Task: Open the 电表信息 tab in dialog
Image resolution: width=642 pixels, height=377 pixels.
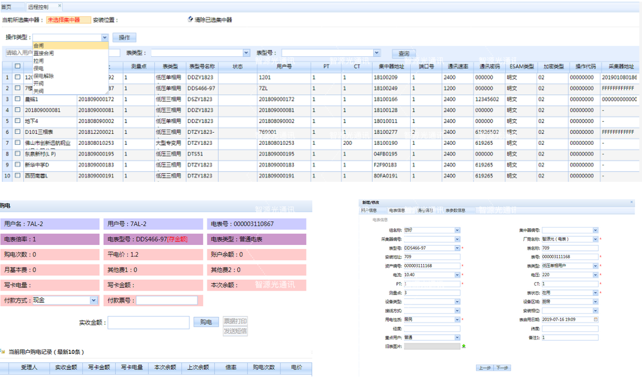Action: coord(397,210)
